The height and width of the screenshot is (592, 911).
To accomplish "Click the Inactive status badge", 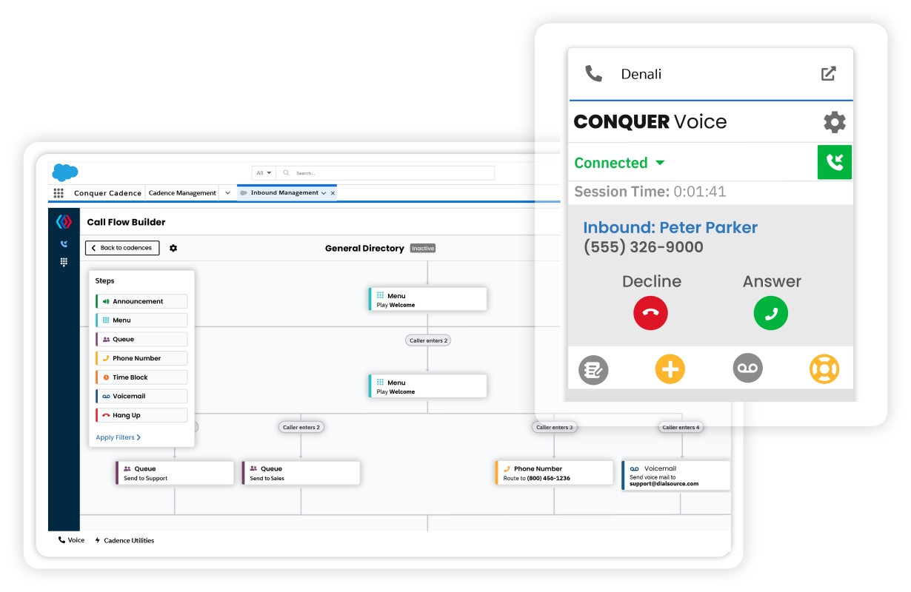I will pos(423,249).
